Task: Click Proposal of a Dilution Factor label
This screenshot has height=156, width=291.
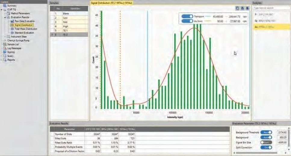Action: pyautogui.click(x=69, y=151)
